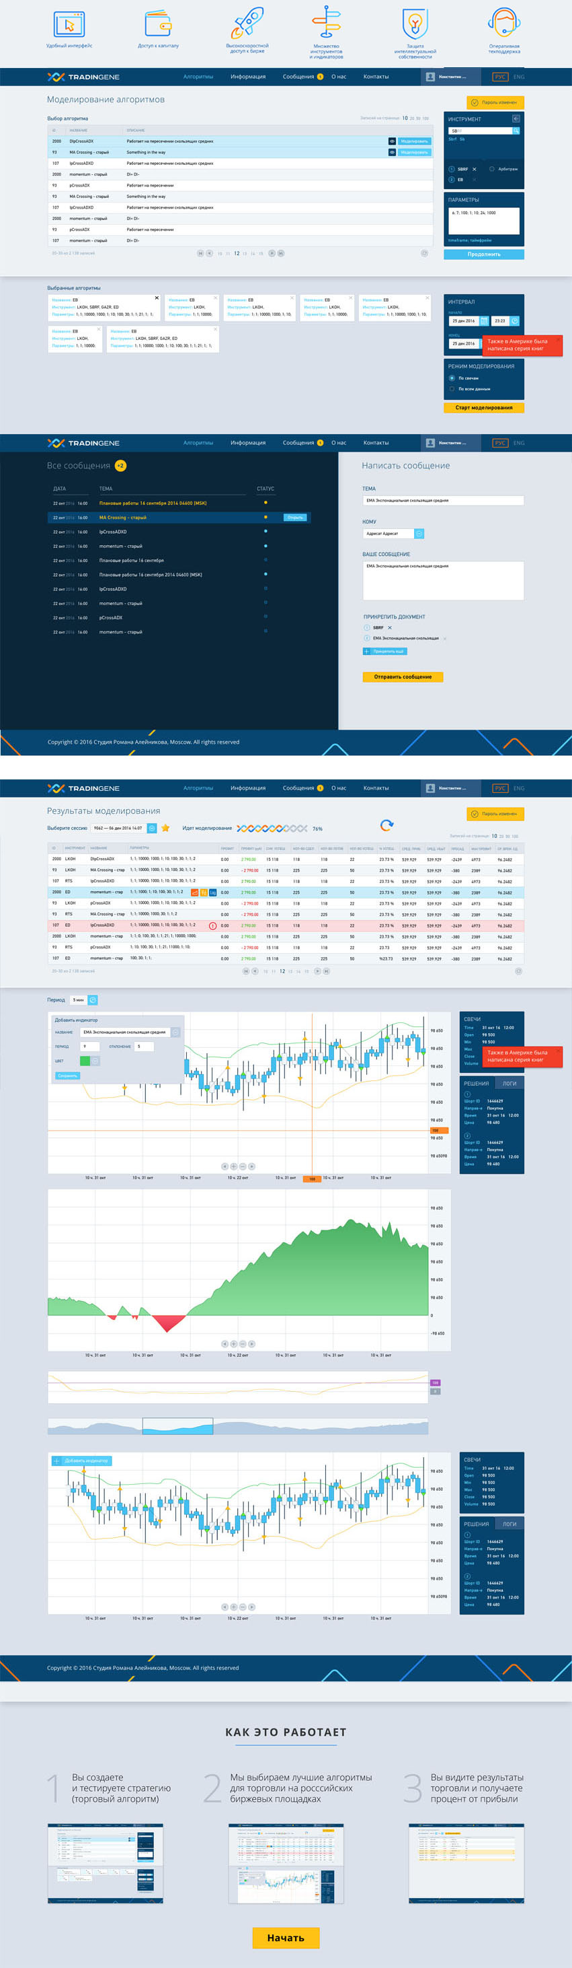Click 'Отправить сообщение' button
This screenshot has width=572, height=1968.
[403, 677]
